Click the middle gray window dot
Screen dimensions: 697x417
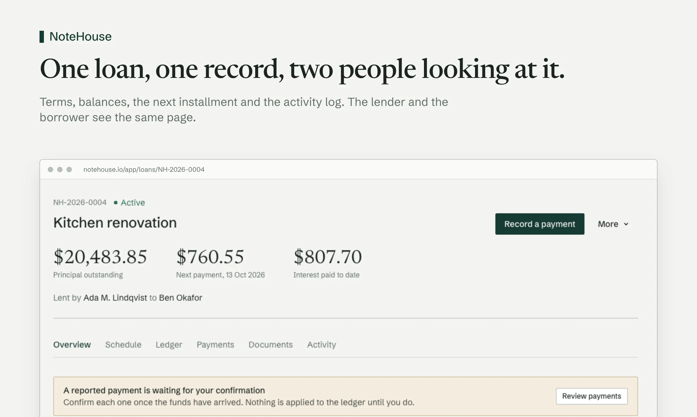(x=60, y=170)
